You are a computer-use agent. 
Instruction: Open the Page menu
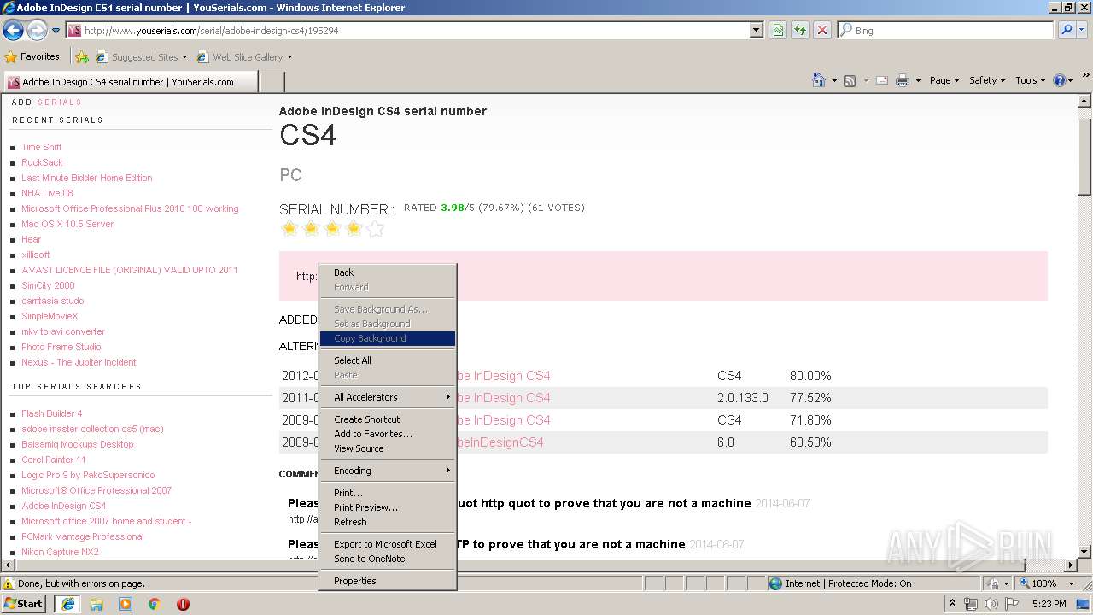(x=944, y=80)
